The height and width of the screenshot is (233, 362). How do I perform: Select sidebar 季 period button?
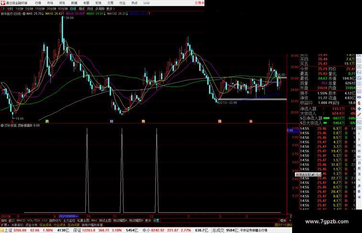[x=359, y=191]
